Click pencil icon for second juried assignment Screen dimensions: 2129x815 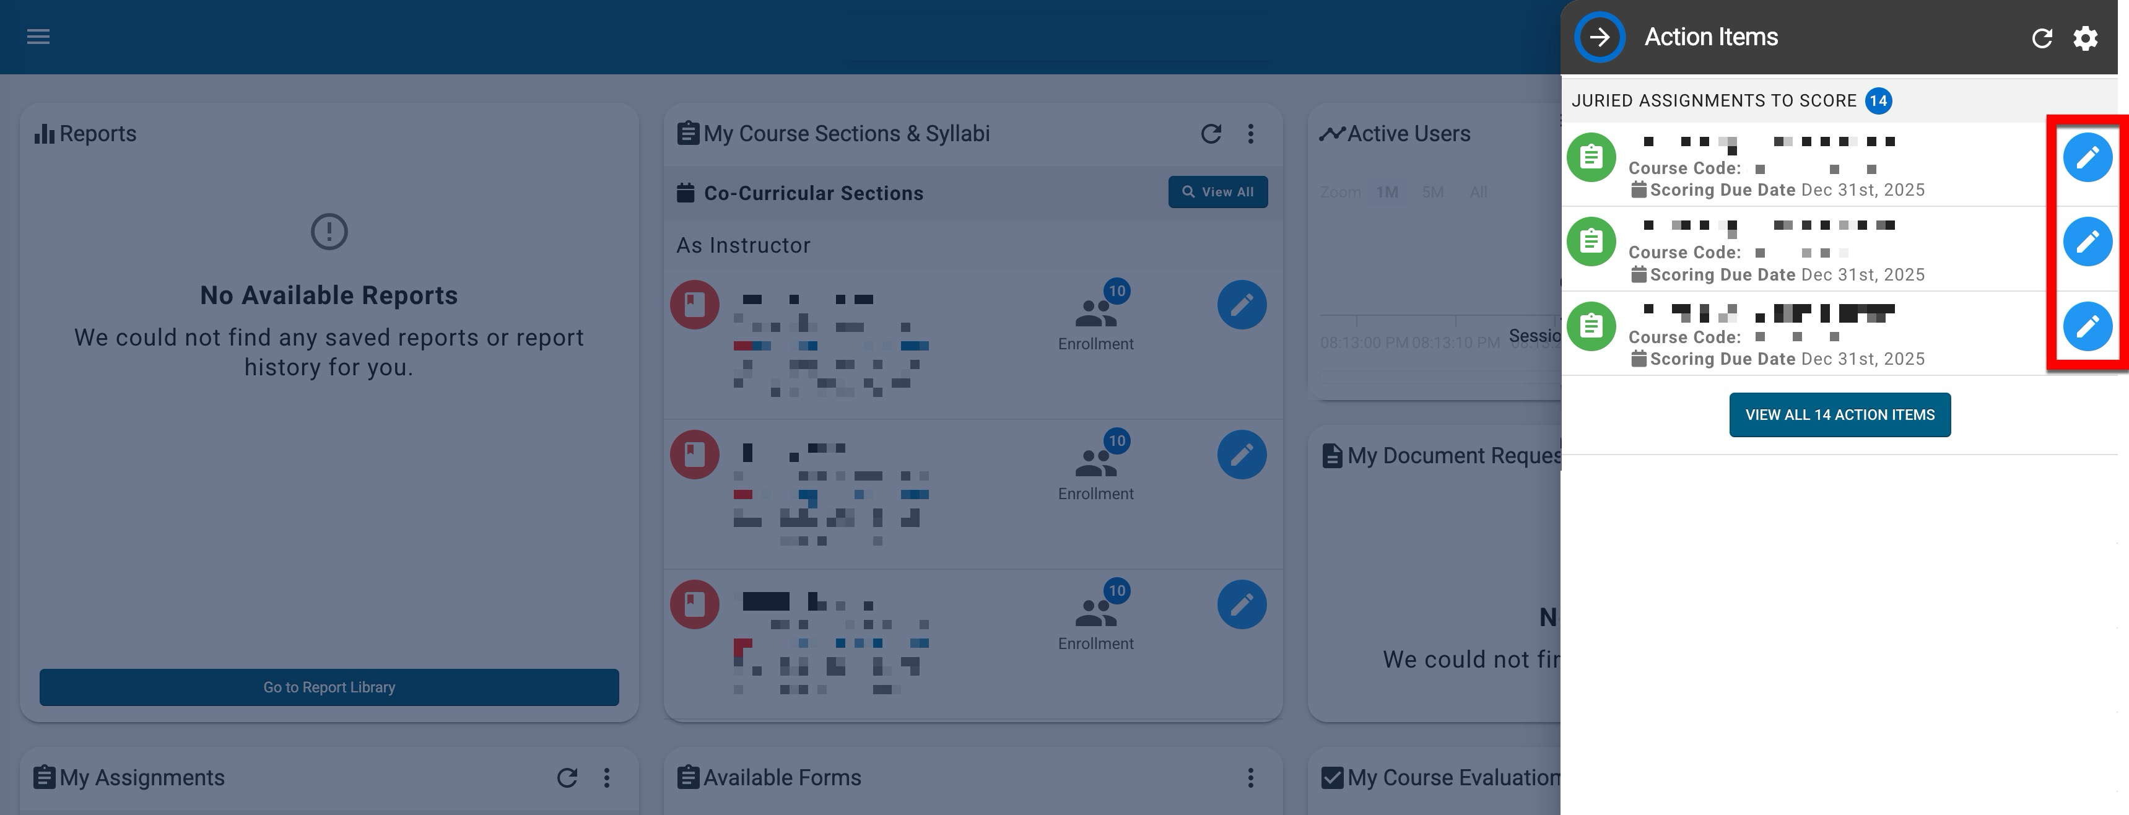2087,242
